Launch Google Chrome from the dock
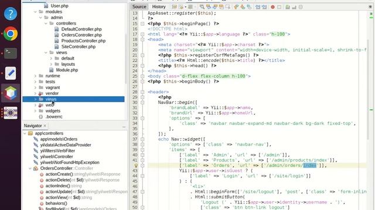375x210 pixels. pyautogui.click(x=11, y=34)
